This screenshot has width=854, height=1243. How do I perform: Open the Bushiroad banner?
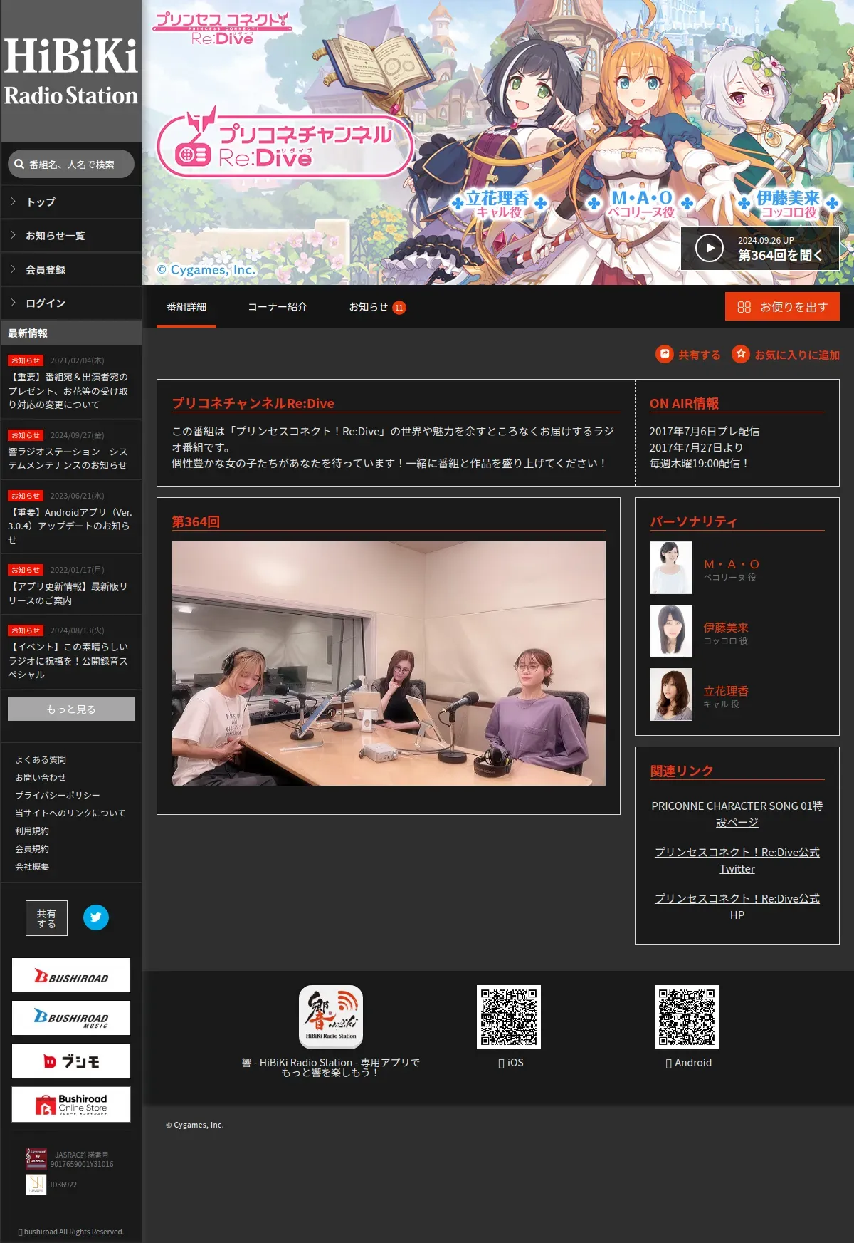(71, 975)
